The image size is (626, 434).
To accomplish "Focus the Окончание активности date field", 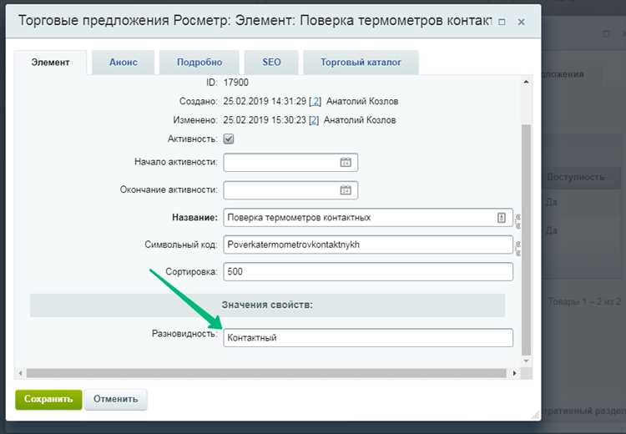I will (x=290, y=190).
